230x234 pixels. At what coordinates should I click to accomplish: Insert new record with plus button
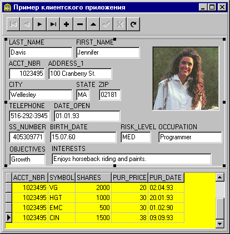point(67,24)
